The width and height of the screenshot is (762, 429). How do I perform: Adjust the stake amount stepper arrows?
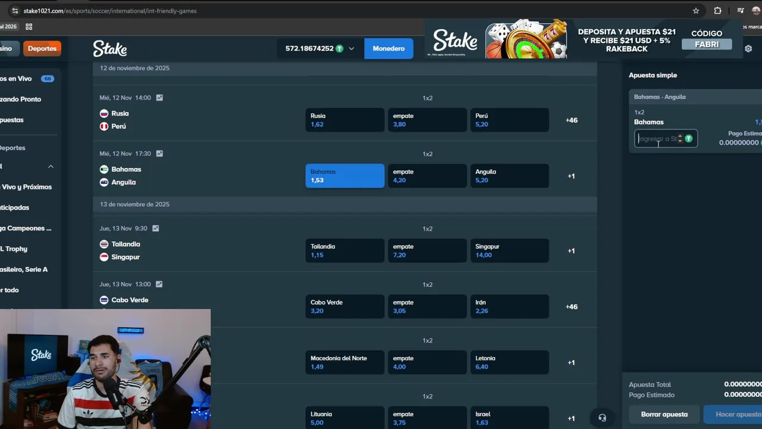(680, 139)
